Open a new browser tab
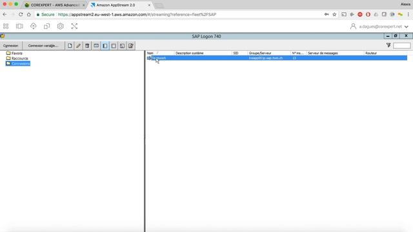 pyautogui.click(x=159, y=5)
